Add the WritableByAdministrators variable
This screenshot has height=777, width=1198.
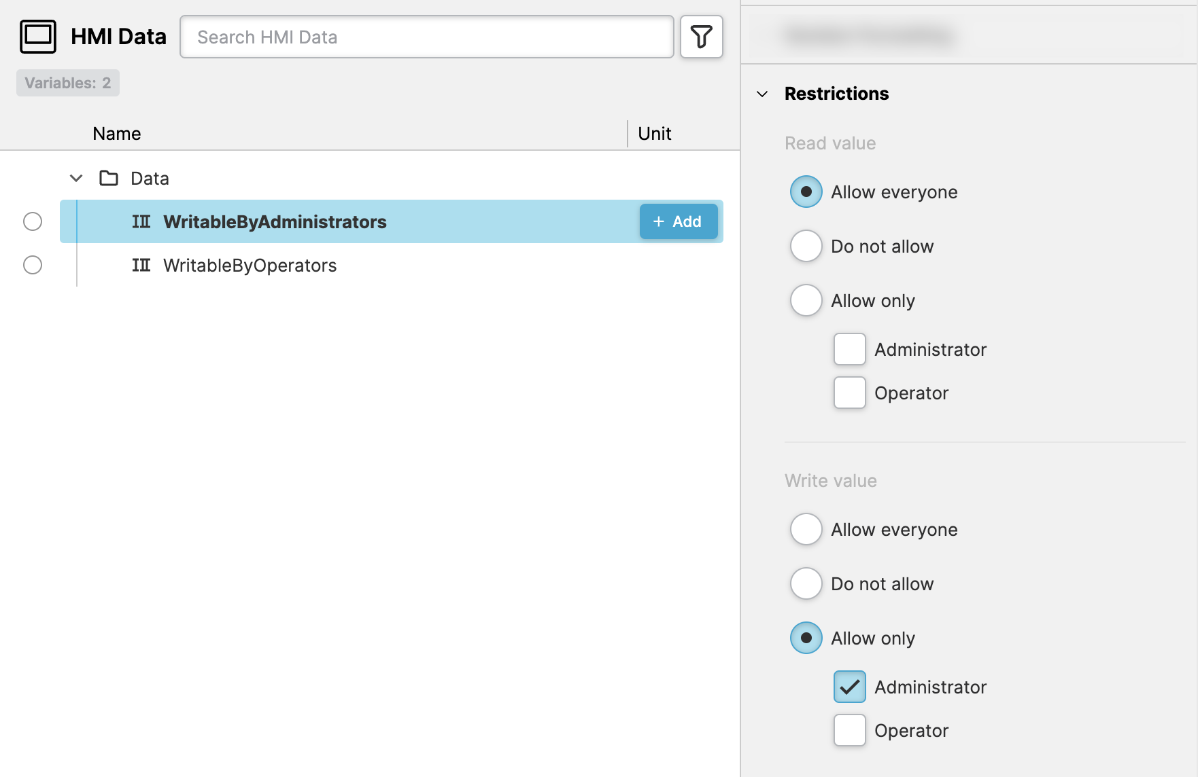[x=678, y=222]
